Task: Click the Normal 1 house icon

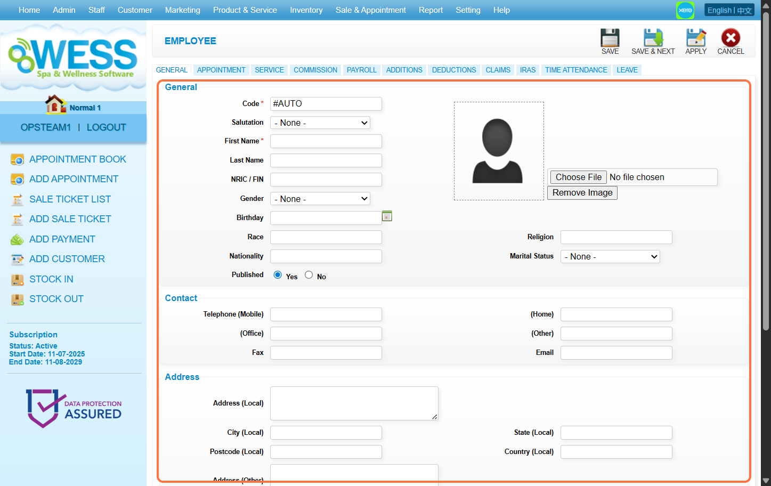Action: pyautogui.click(x=55, y=105)
